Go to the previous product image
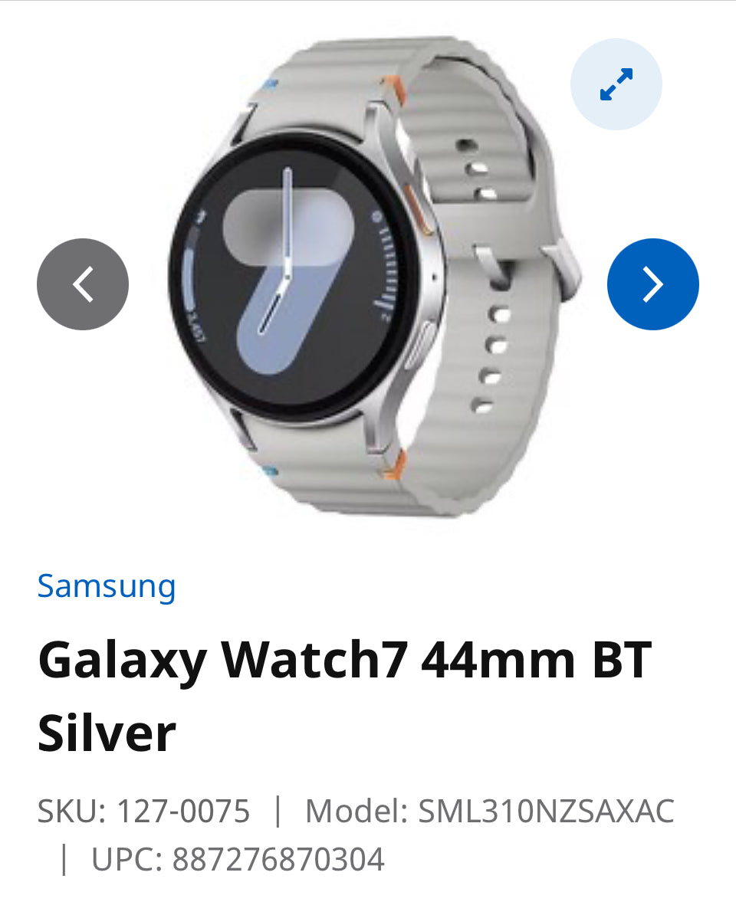Image resolution: width=736 pixels, height=915 pixels. pos(83,284)
